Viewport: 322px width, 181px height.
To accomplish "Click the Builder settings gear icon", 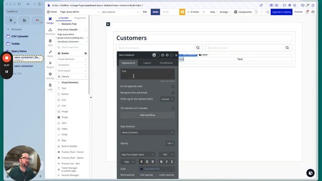I will click(x=86, y=53).
